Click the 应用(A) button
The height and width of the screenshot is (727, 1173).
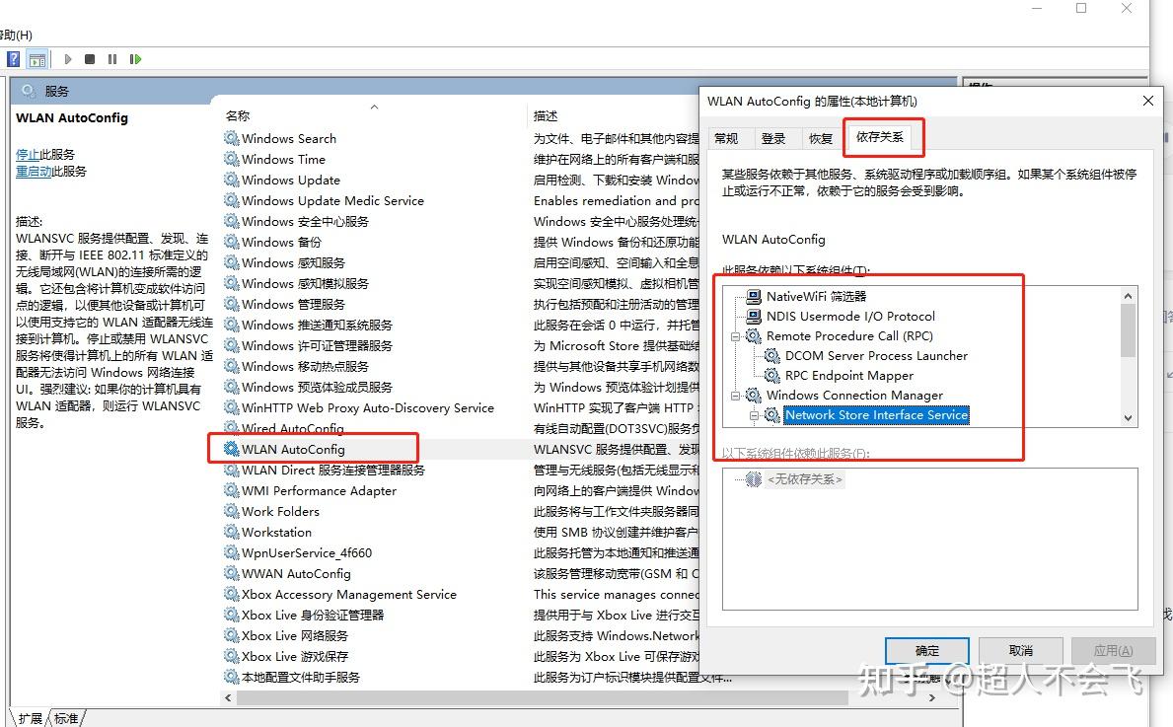coord(1113,650)
